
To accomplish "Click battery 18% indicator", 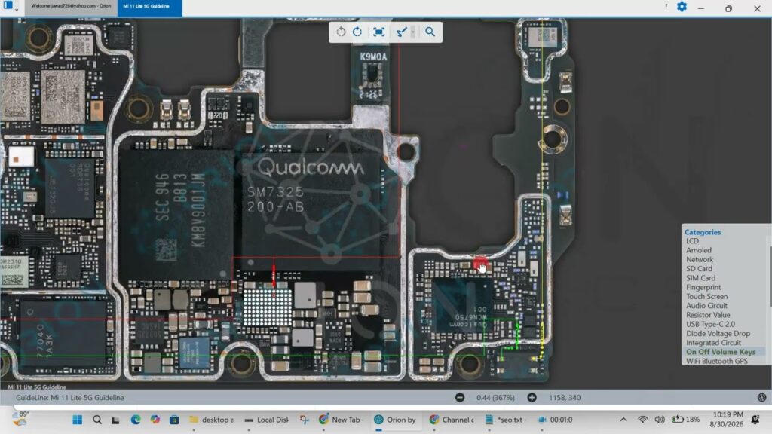I will click(x=685, y=420).
